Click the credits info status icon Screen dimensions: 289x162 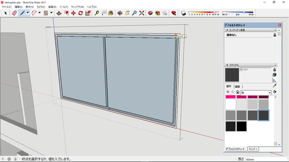pyautogui.click(x=9, y=159)
